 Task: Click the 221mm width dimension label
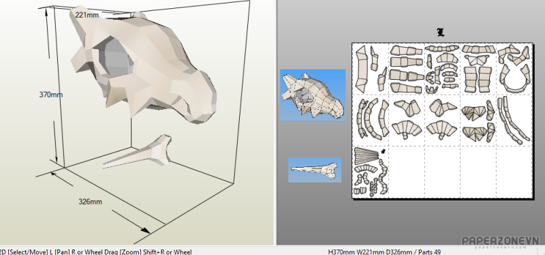(87, 15)
